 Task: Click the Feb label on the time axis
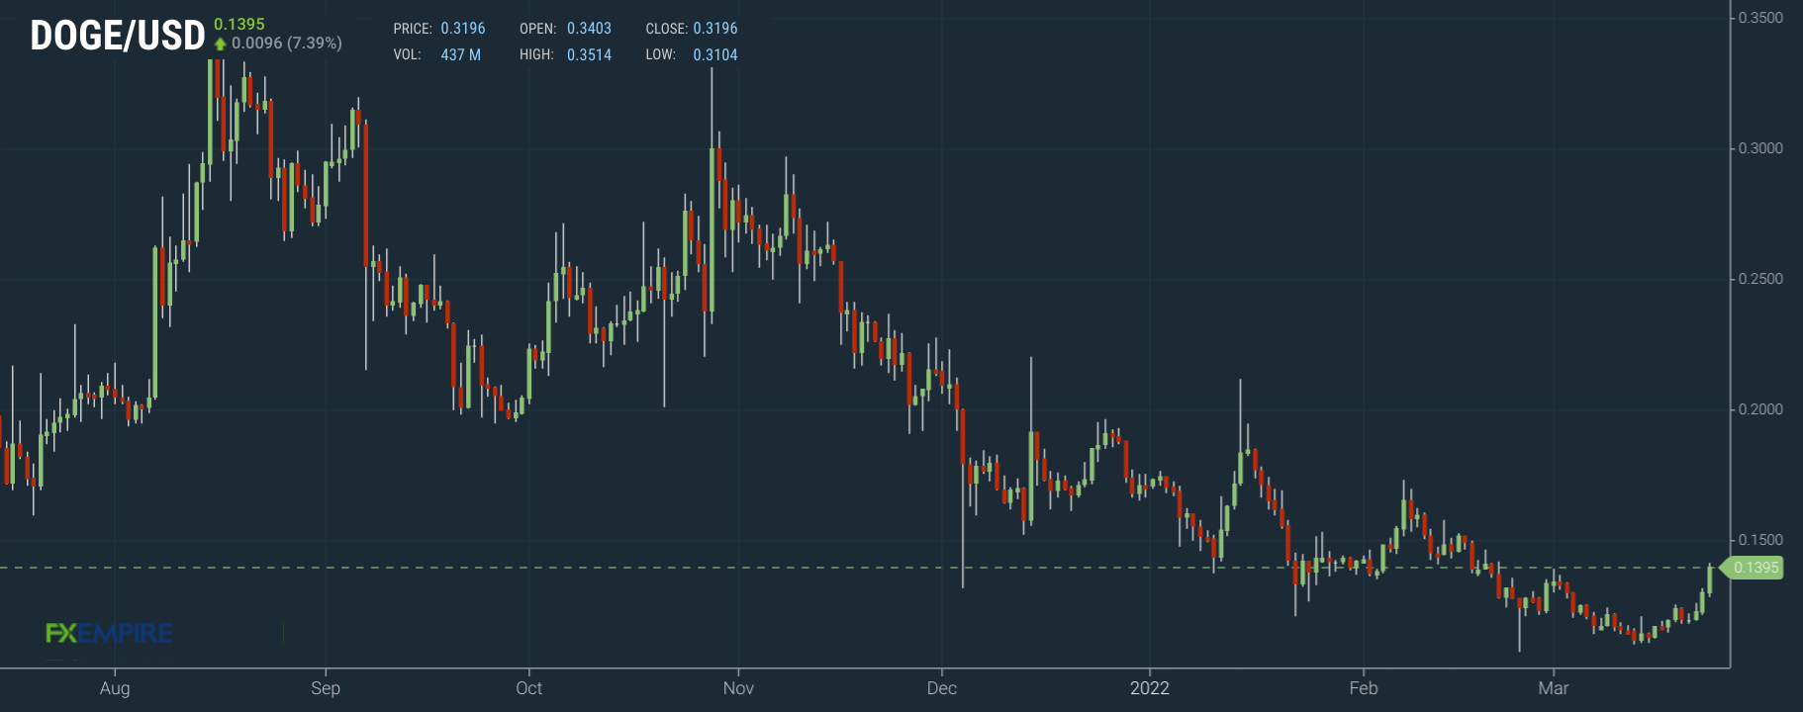(1364, 688)
